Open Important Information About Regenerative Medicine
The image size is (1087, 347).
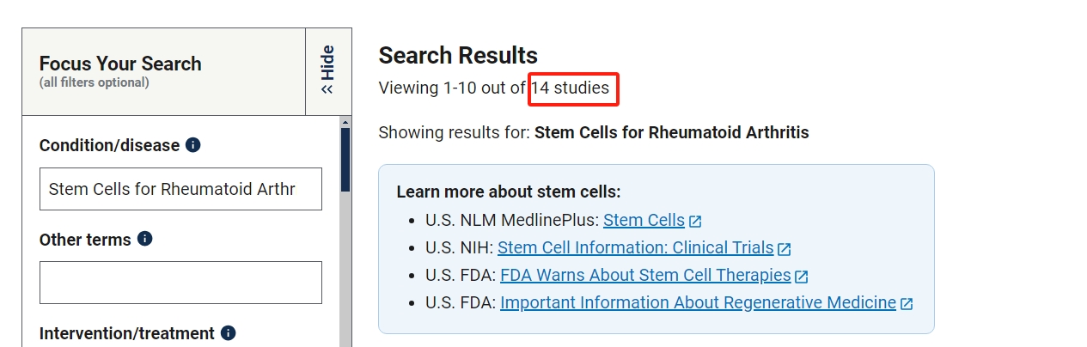[697, 303]
